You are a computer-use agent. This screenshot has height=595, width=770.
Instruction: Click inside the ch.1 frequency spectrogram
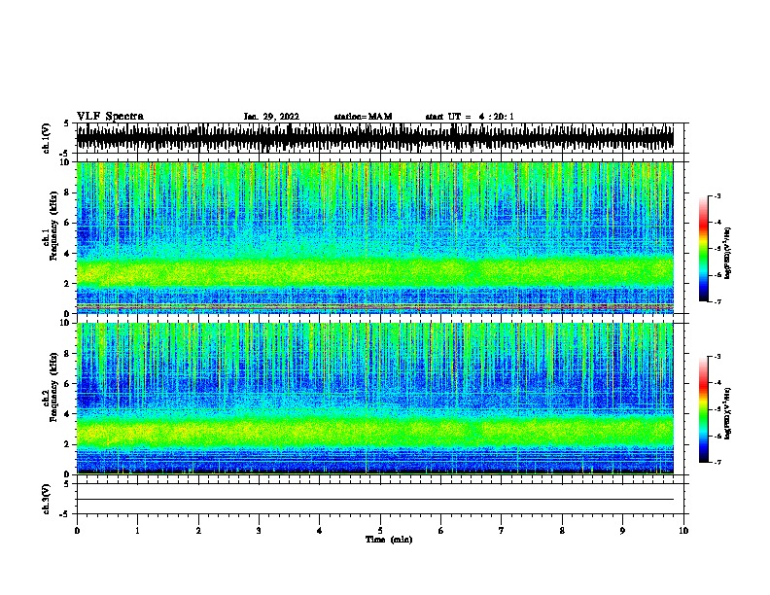click(x=374, y=237)
